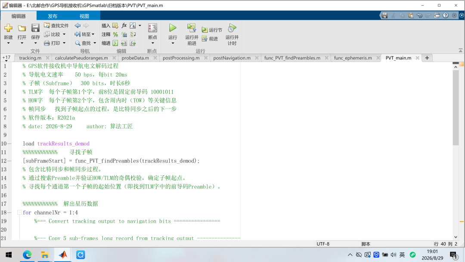Viewport: 465px width, 262px height.
Task: Click the Run and Time icon
Action: [232, 28]
